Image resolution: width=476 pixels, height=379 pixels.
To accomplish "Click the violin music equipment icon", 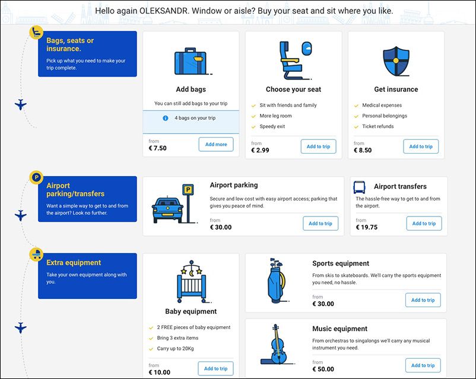I will 277,344.
